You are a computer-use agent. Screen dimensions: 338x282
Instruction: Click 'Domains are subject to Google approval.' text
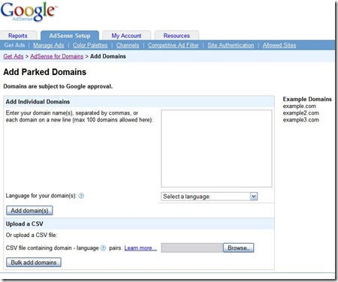[58, 86]
